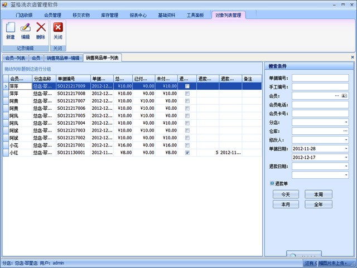Open the 报表中心 ribbon tab

[x=138, y=15]
